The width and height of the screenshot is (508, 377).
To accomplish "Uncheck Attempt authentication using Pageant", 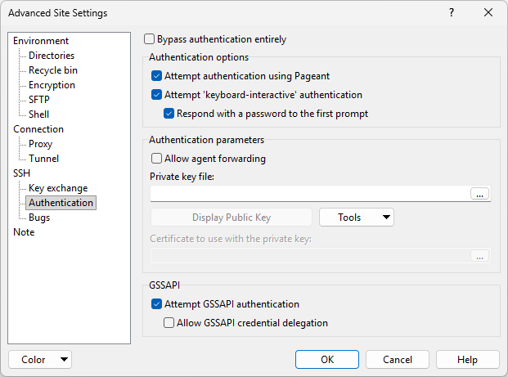I will point(157,76).
